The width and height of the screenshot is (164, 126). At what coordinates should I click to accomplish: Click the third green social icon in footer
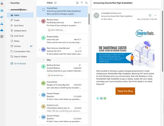105,98
